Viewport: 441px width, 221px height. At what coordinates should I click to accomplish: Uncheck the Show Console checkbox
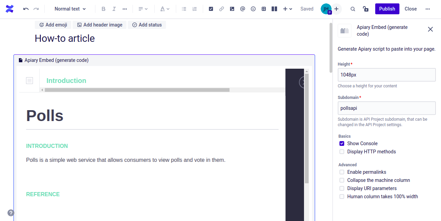click(x=342, y=143)
